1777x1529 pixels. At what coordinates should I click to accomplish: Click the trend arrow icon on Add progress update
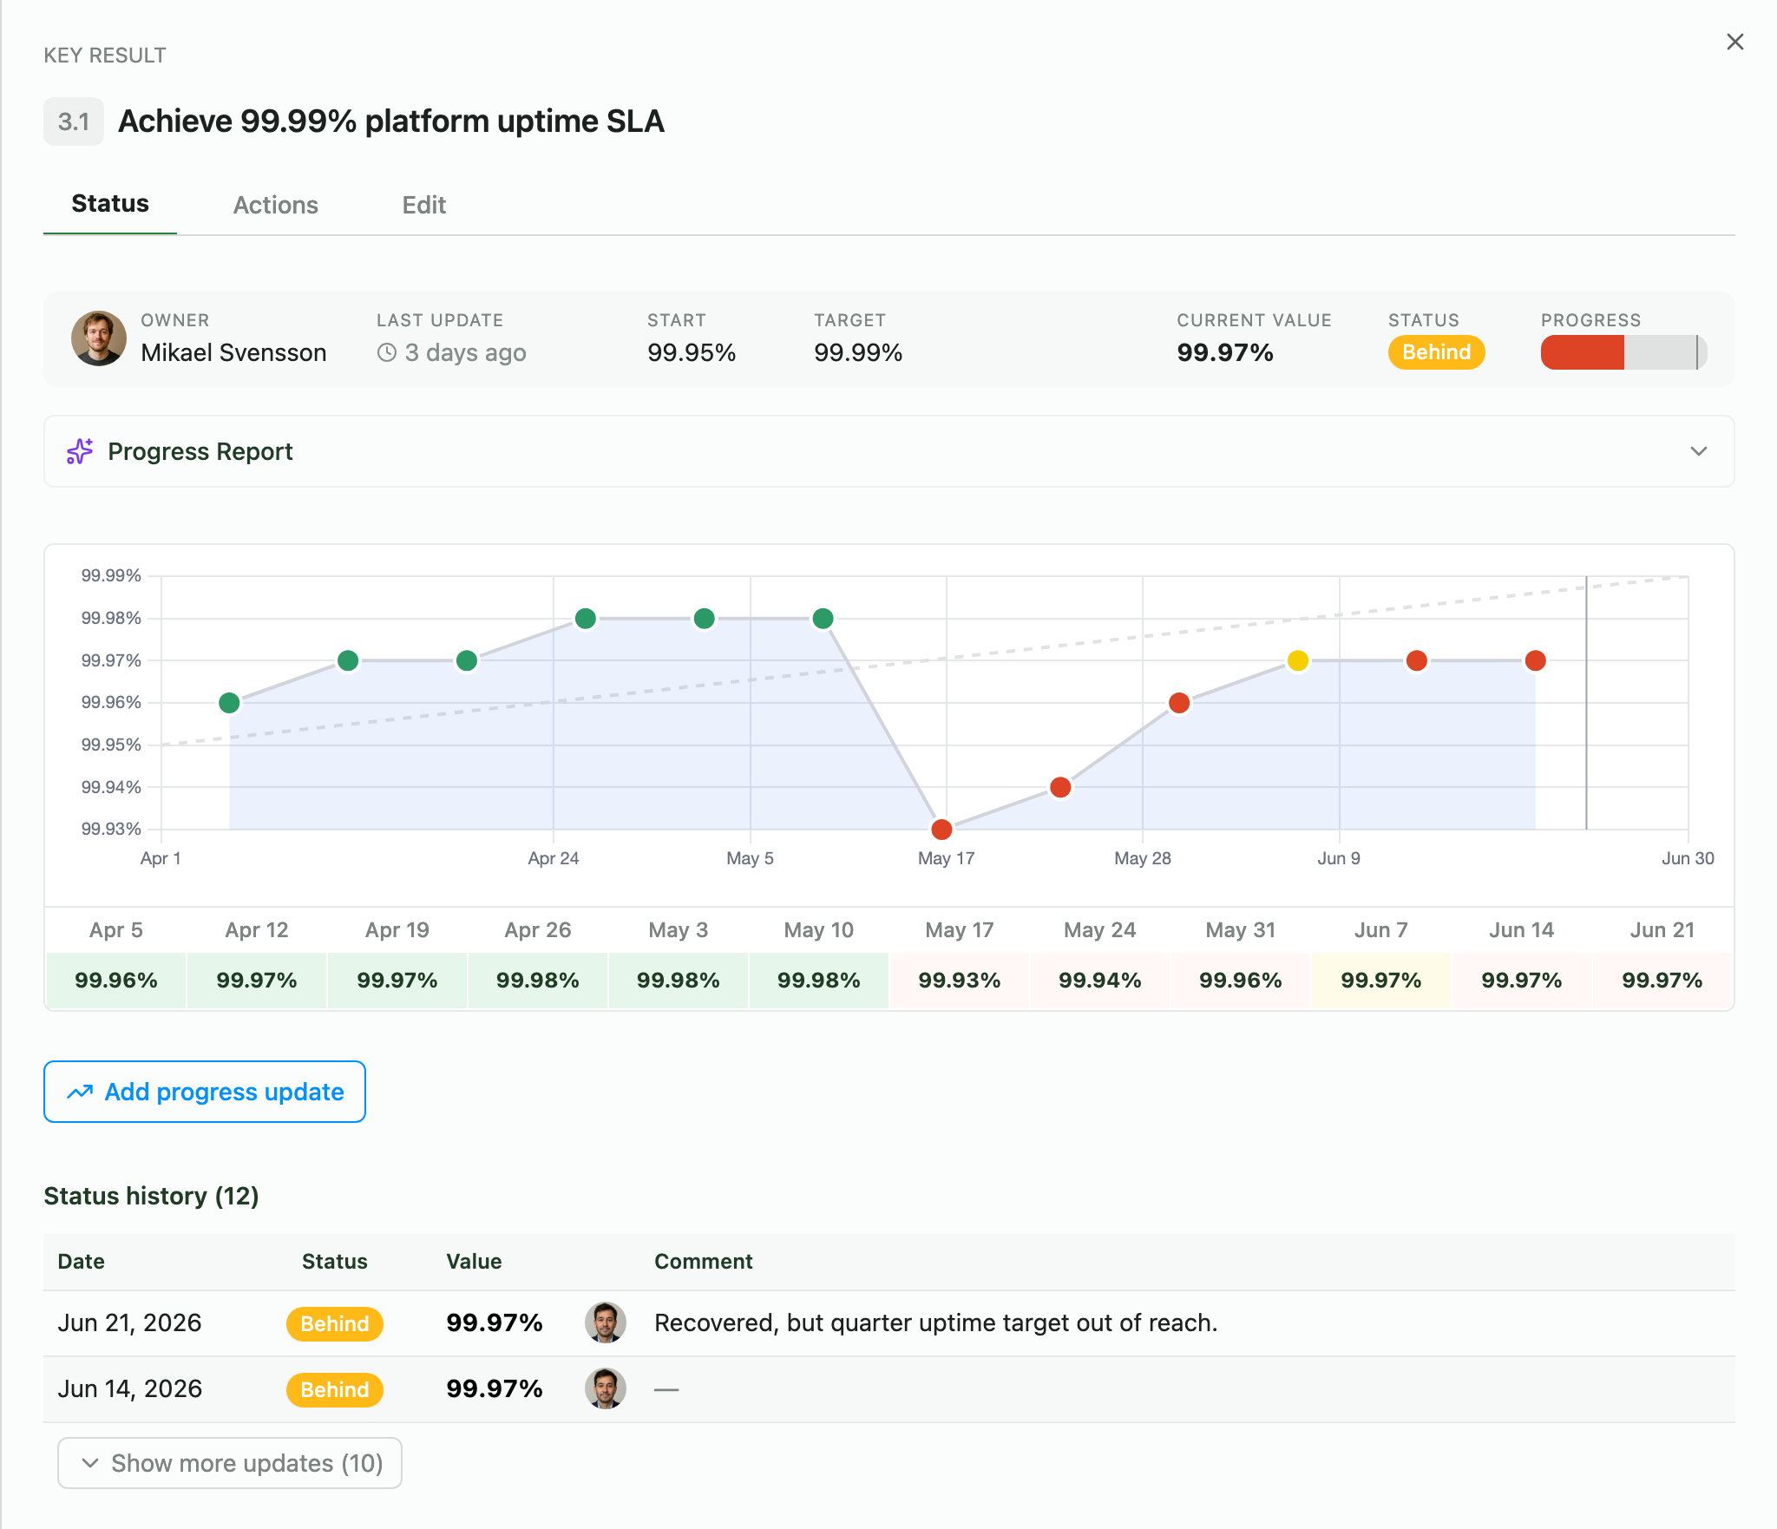pos(80,1092)
